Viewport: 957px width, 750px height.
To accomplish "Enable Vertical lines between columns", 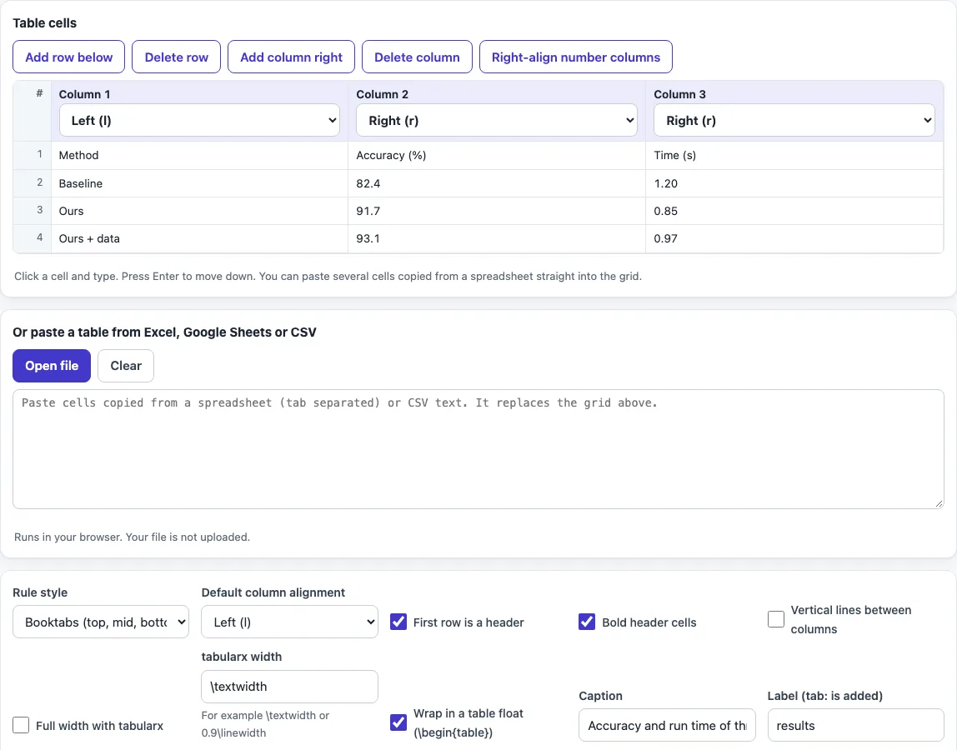I will click(776, 619).
